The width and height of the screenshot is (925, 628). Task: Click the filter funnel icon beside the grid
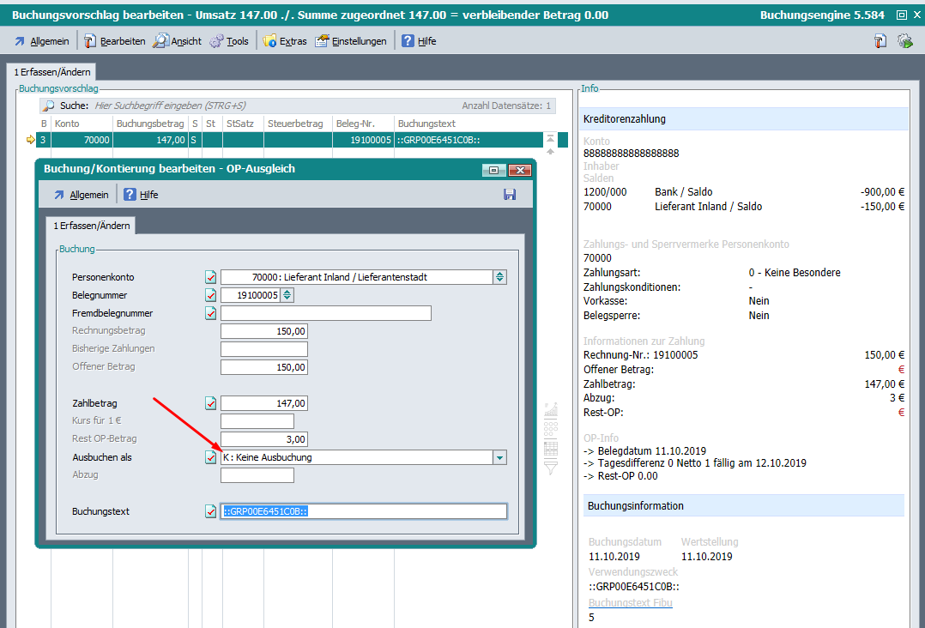click(551, 468)
